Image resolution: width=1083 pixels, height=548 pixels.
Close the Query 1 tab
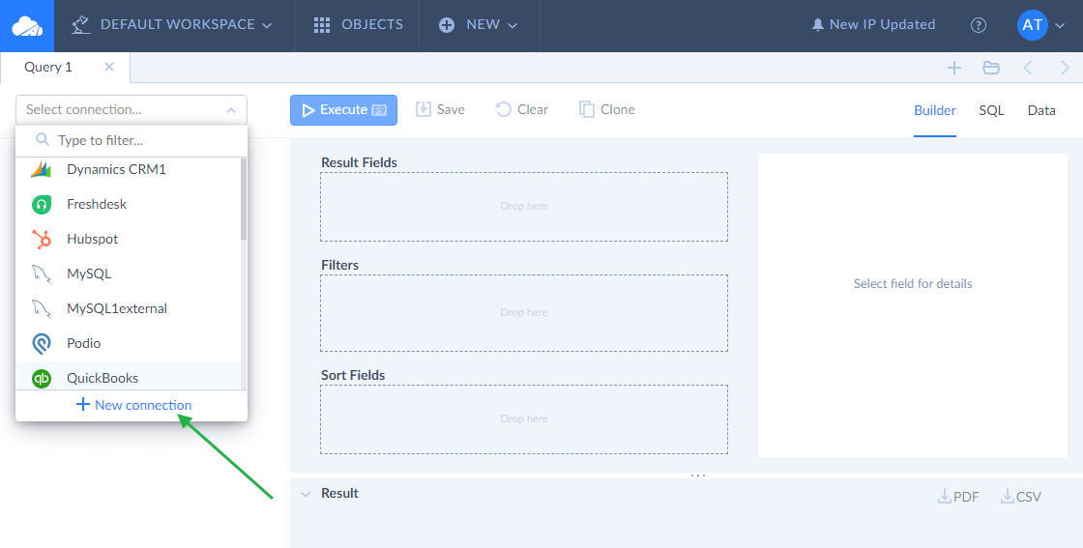[x=109, y=67]
